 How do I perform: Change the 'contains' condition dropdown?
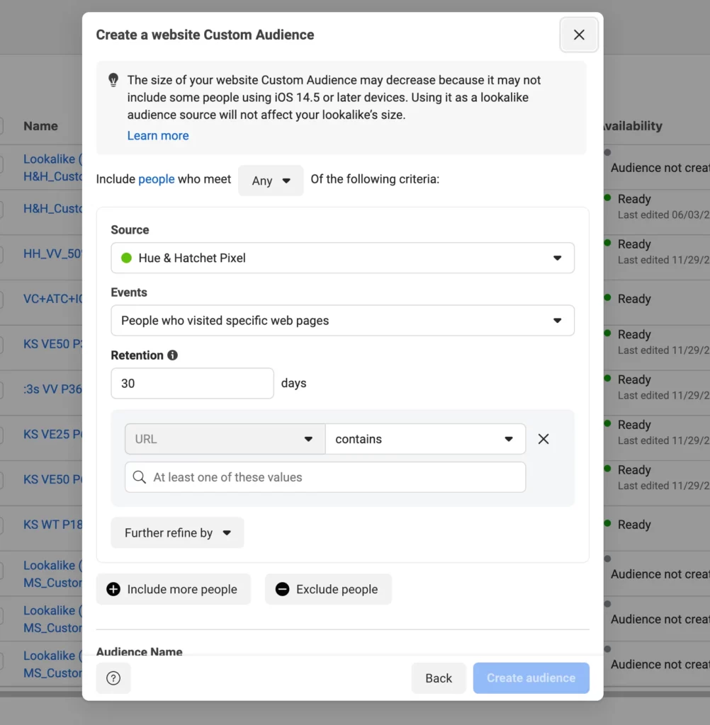(x=425, y=439)
